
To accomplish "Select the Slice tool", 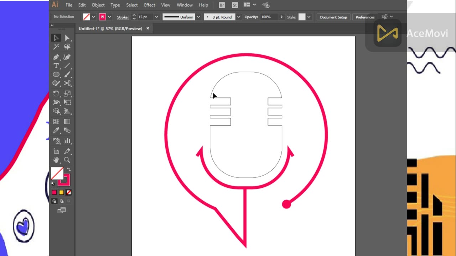I will pos(67,151).
